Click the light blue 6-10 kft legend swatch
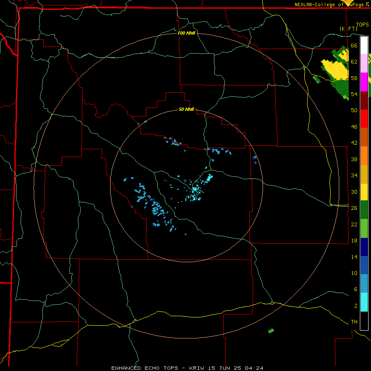Screen dimensions: 371x371 364,284
